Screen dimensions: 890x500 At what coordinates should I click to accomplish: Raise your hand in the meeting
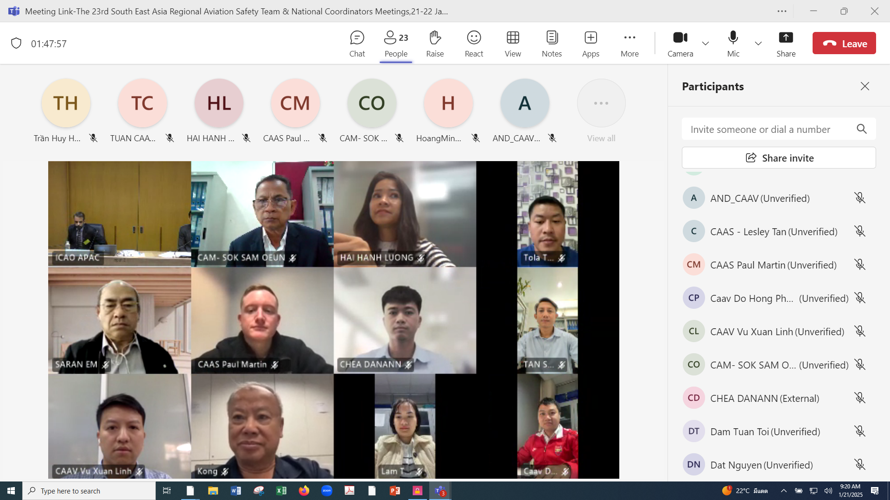(435, 44)
